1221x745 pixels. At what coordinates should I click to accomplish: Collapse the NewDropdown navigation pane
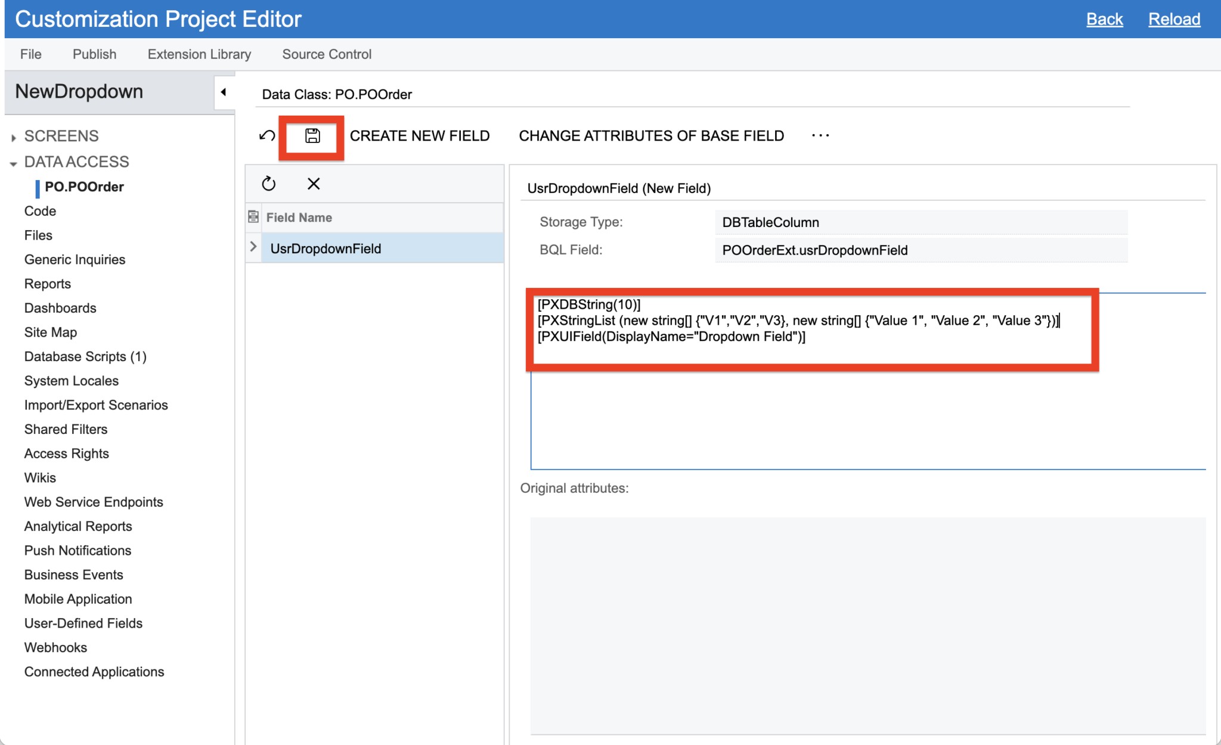pos(224,92)
